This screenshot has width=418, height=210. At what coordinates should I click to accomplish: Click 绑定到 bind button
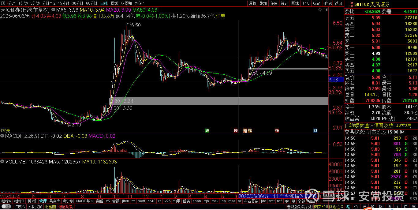pyautogui.click(x=68, y=201)
